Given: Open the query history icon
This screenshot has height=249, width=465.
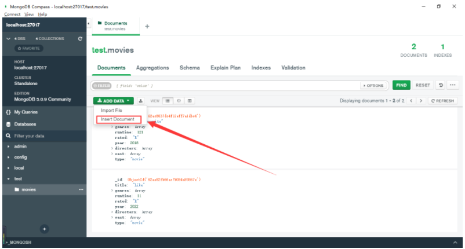Looking at the screenshot, I should 441,85.
